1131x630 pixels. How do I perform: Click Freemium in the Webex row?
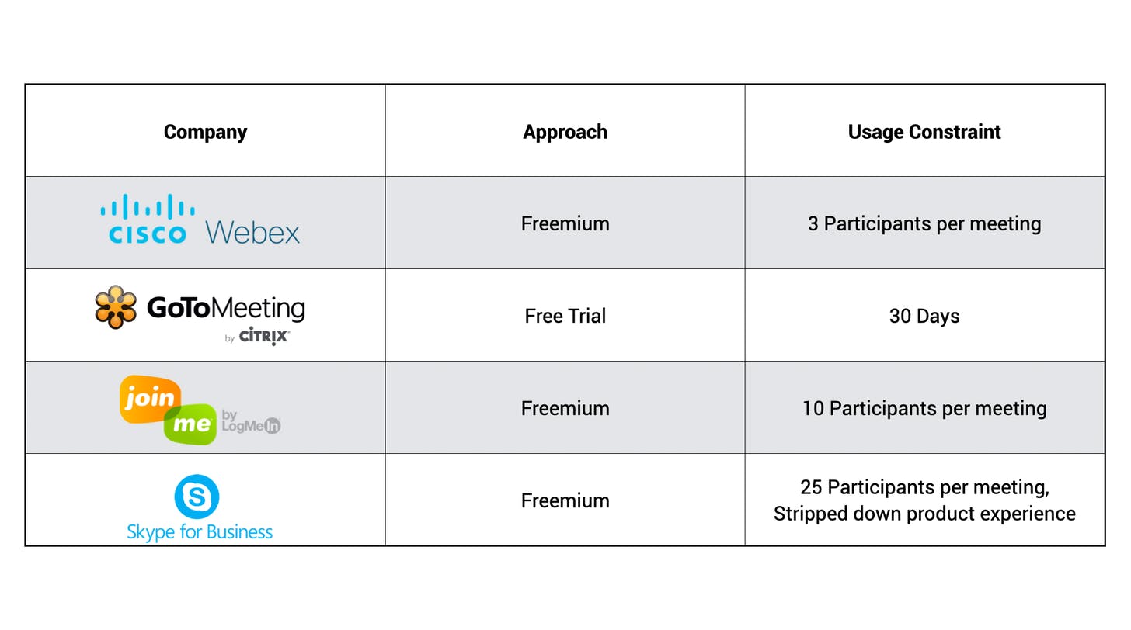[565, 223]
